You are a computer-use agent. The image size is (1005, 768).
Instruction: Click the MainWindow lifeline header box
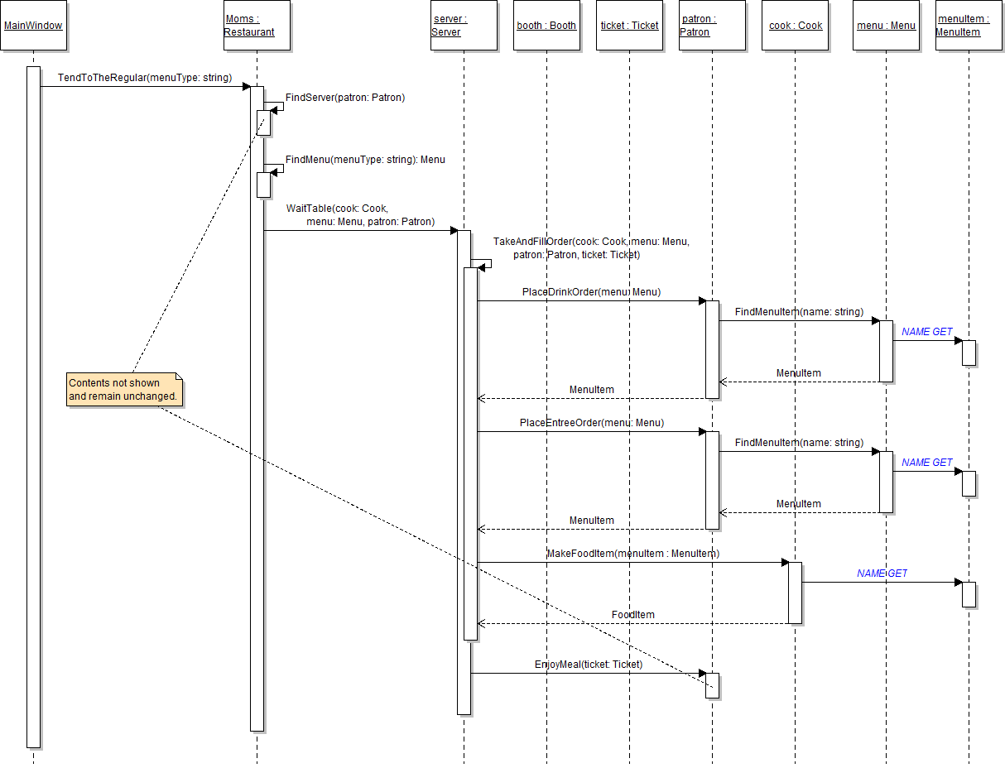(33, 26)
